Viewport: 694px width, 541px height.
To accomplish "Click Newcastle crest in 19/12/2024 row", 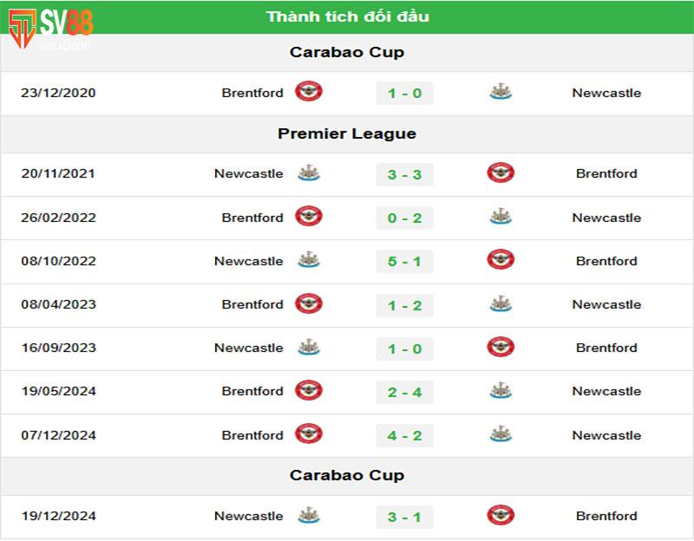I will tap(309, 515).
